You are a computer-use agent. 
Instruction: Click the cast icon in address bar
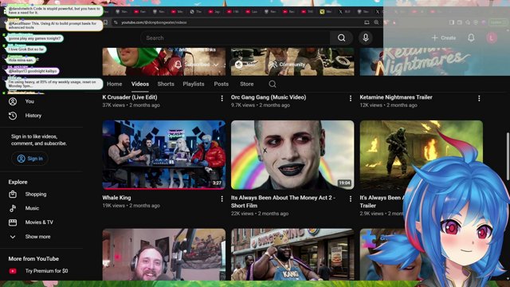pyautogui.click(x=367, y=22)
